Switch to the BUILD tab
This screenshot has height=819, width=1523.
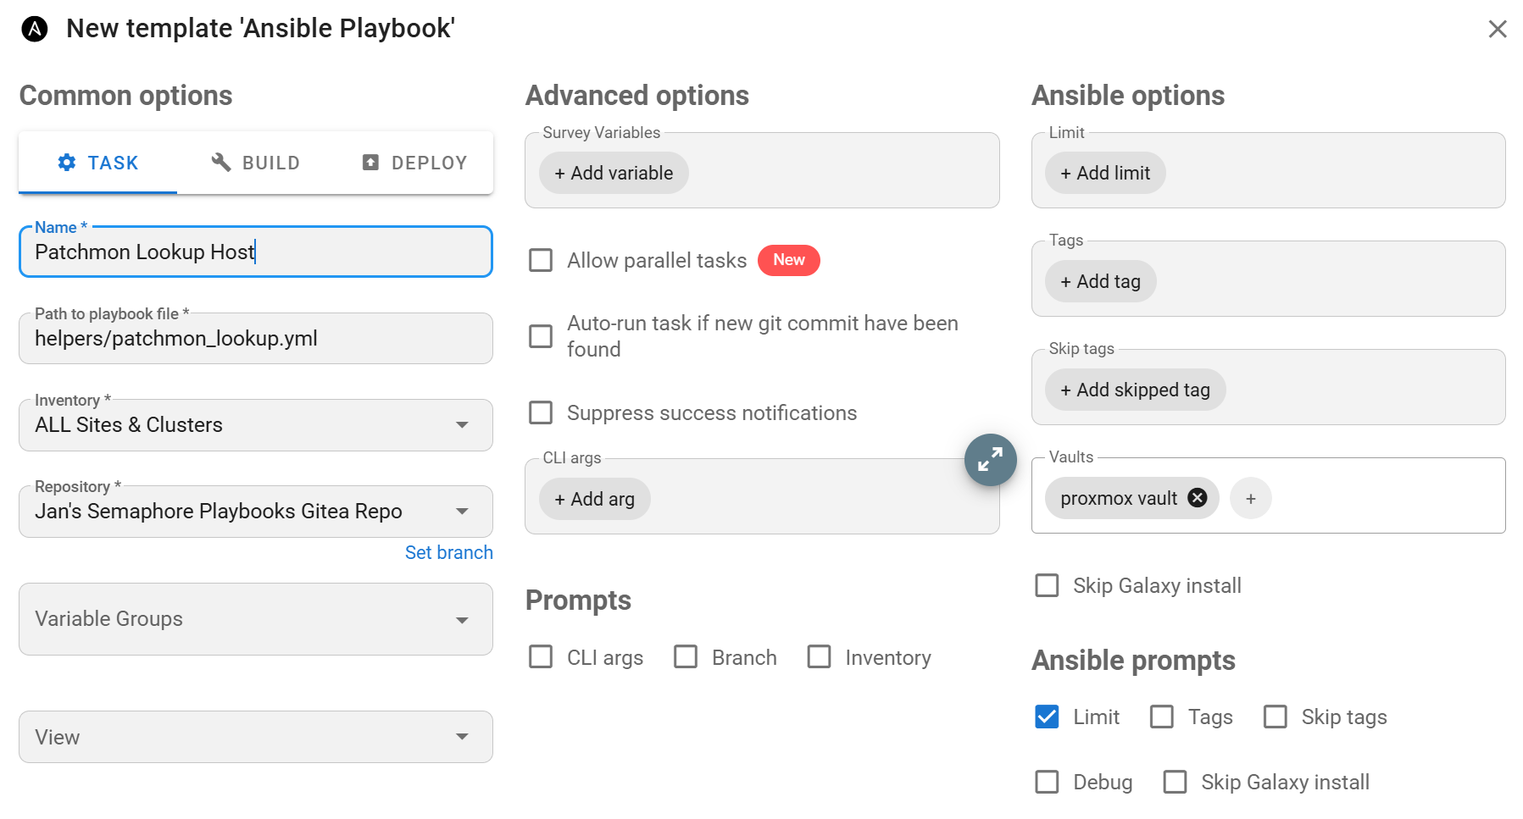(x=255, y=163)
